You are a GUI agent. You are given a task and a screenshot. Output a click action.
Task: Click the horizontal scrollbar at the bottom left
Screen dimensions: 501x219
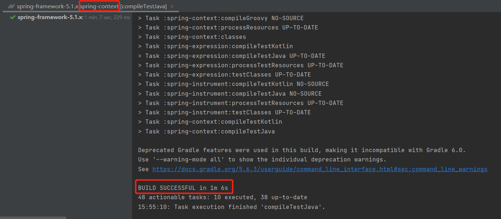point(33,217)
